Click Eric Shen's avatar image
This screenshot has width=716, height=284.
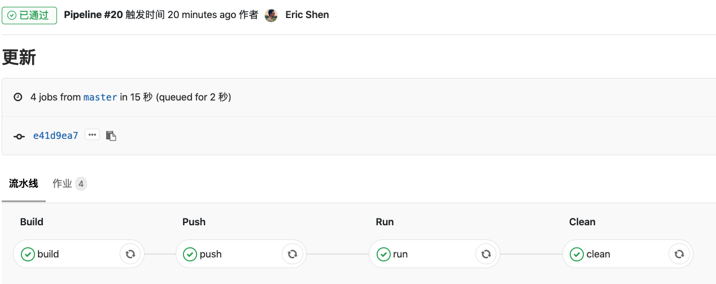(271, 15)
